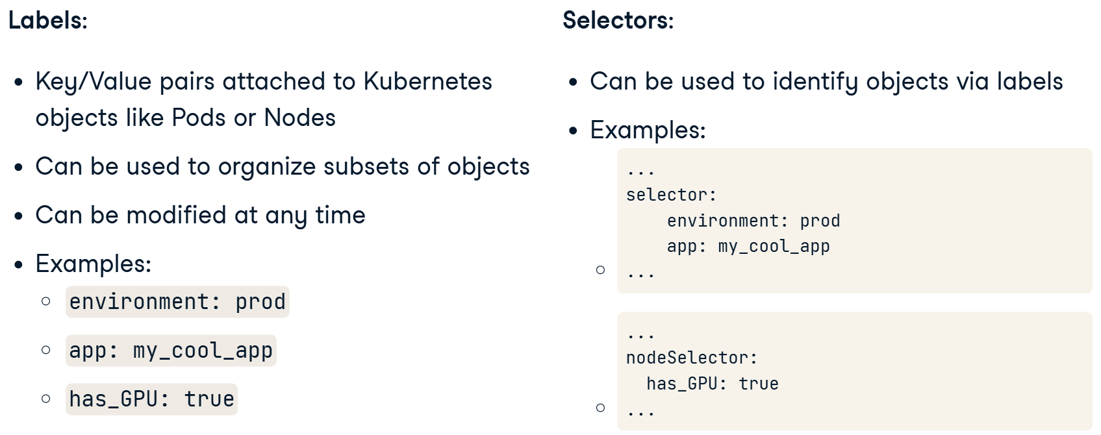Screen dimensions: 1101x435
Task: Click 'nodeSelector:' line in second block
Action: pos(692,358)
